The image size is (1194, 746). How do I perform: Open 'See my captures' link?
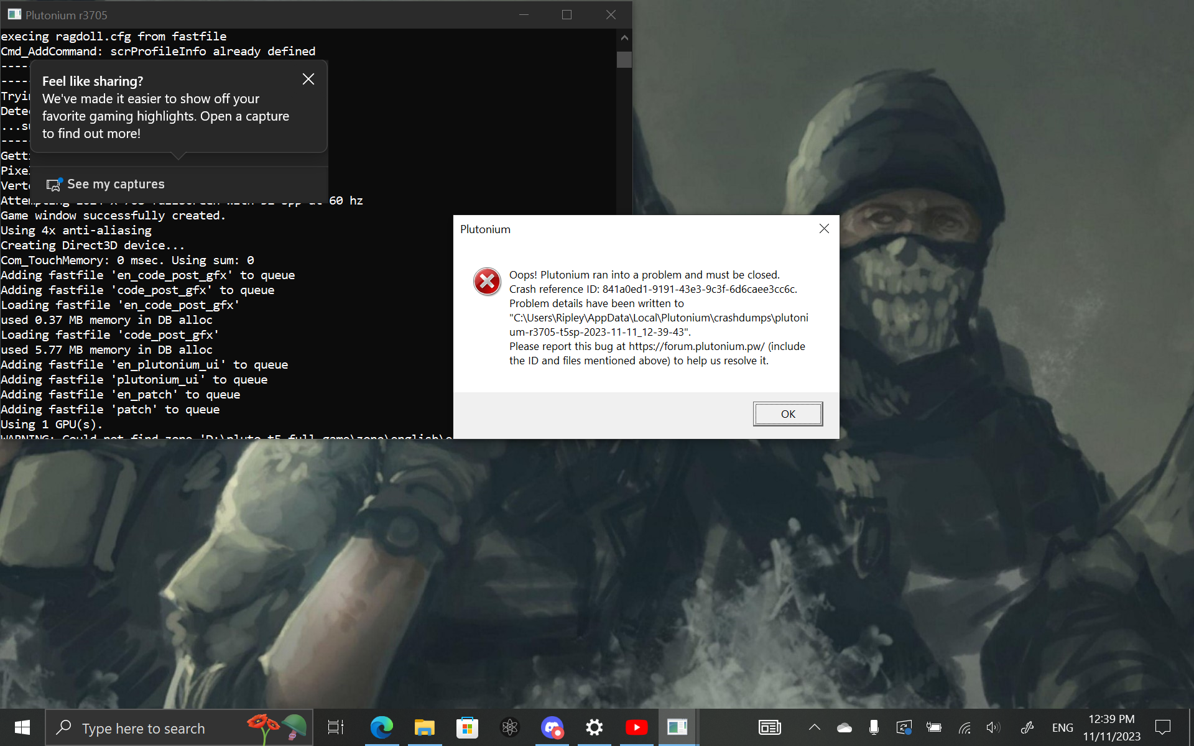116,184
